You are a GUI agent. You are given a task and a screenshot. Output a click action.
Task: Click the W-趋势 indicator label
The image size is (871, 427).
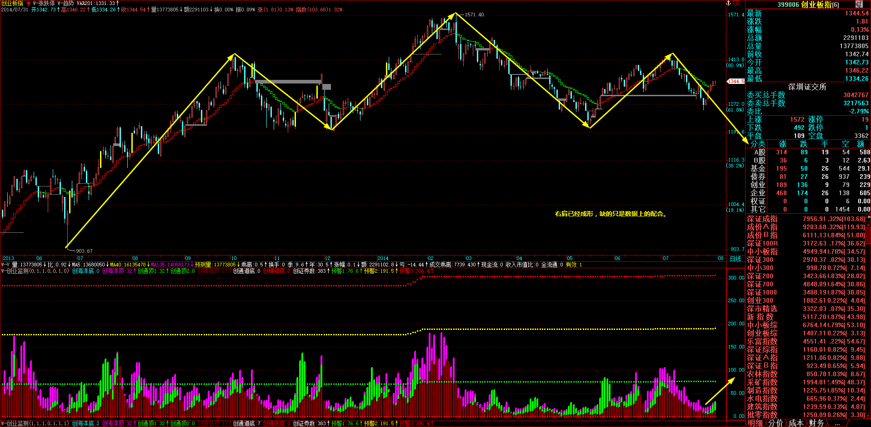click(65, 3)
